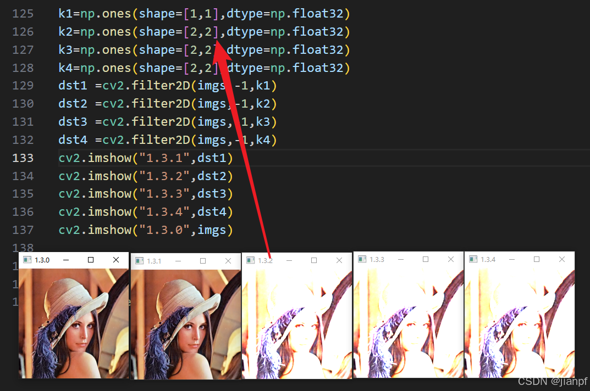The image size is (590, 391).
Task: Click line number 133 in the gutter
Action: [23, 158]
